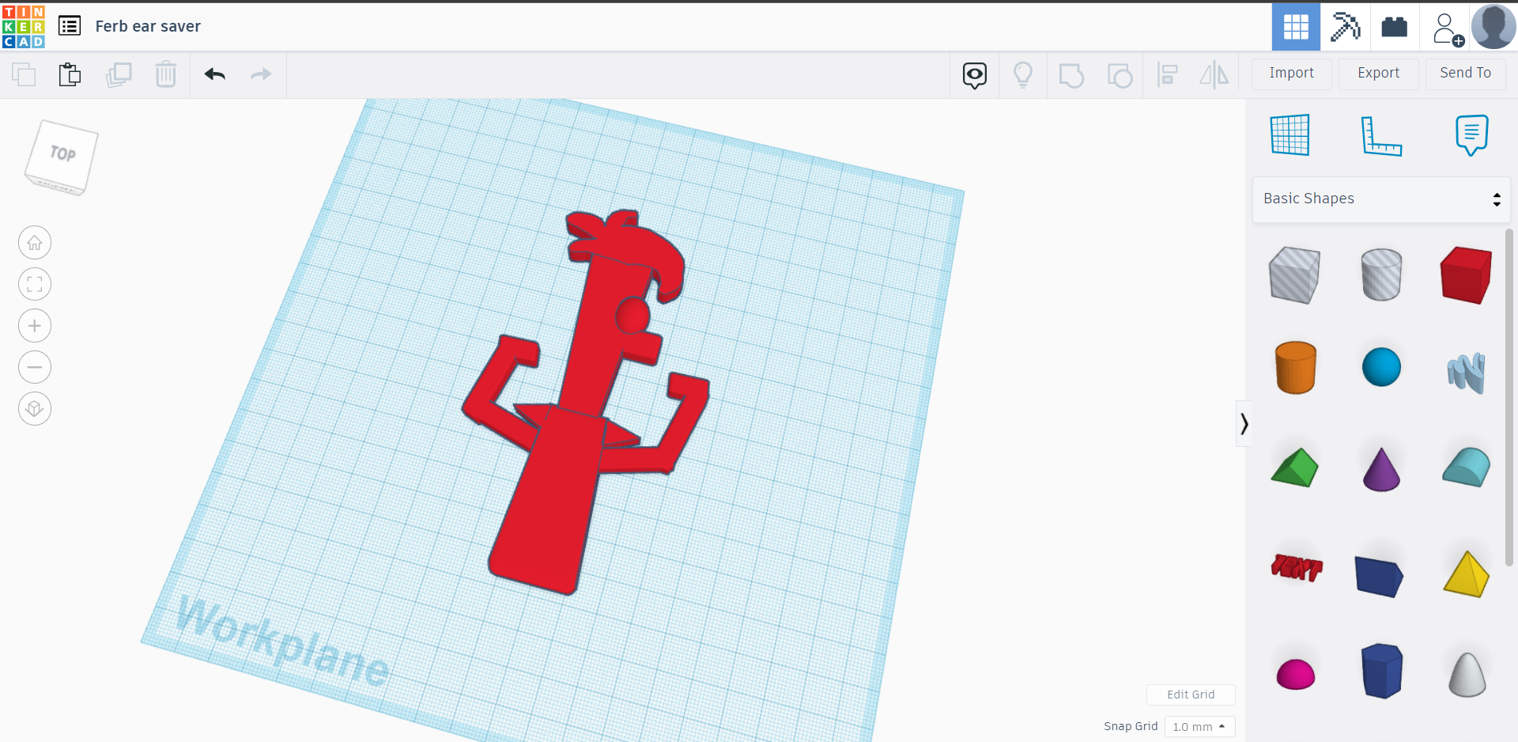
Task: Open the Basic Shapes dropdown
Action: click(x=1382, y=199)
